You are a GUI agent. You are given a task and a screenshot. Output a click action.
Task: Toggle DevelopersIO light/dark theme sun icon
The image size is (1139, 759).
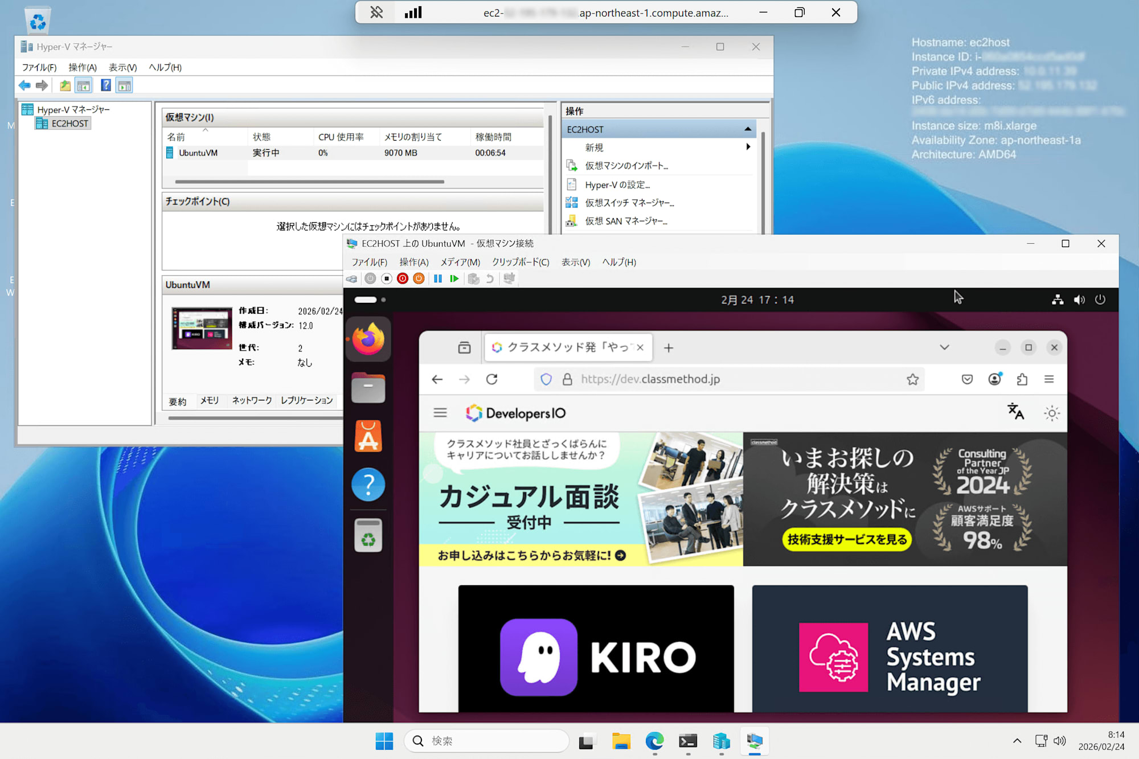(1051, 413)
